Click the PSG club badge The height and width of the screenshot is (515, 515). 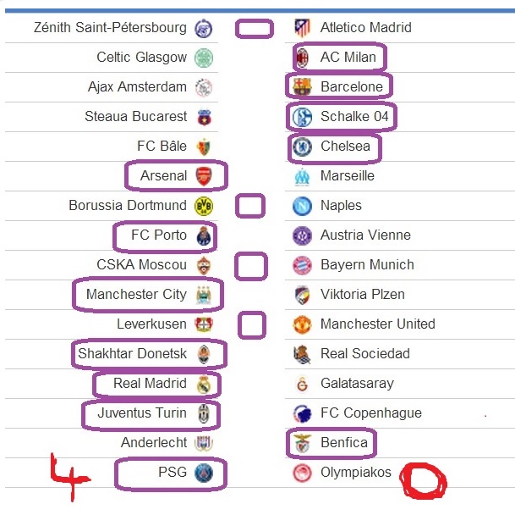(204, 473)
